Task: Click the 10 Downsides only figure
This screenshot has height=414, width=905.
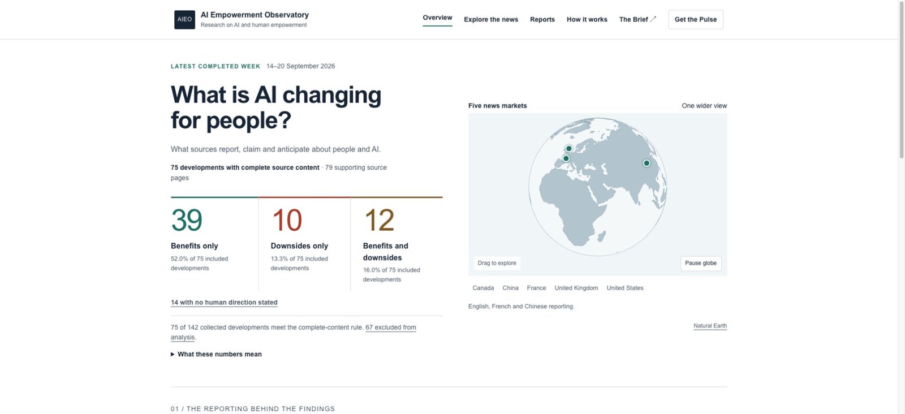Action: click(287, 220)
